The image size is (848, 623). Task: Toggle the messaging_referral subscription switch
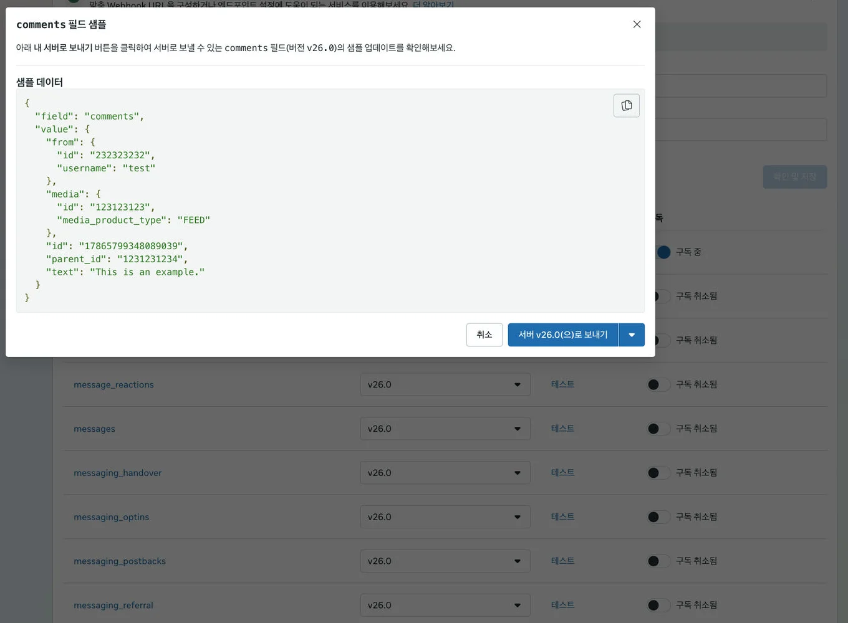pyautogui.click(x=658, y=605)
